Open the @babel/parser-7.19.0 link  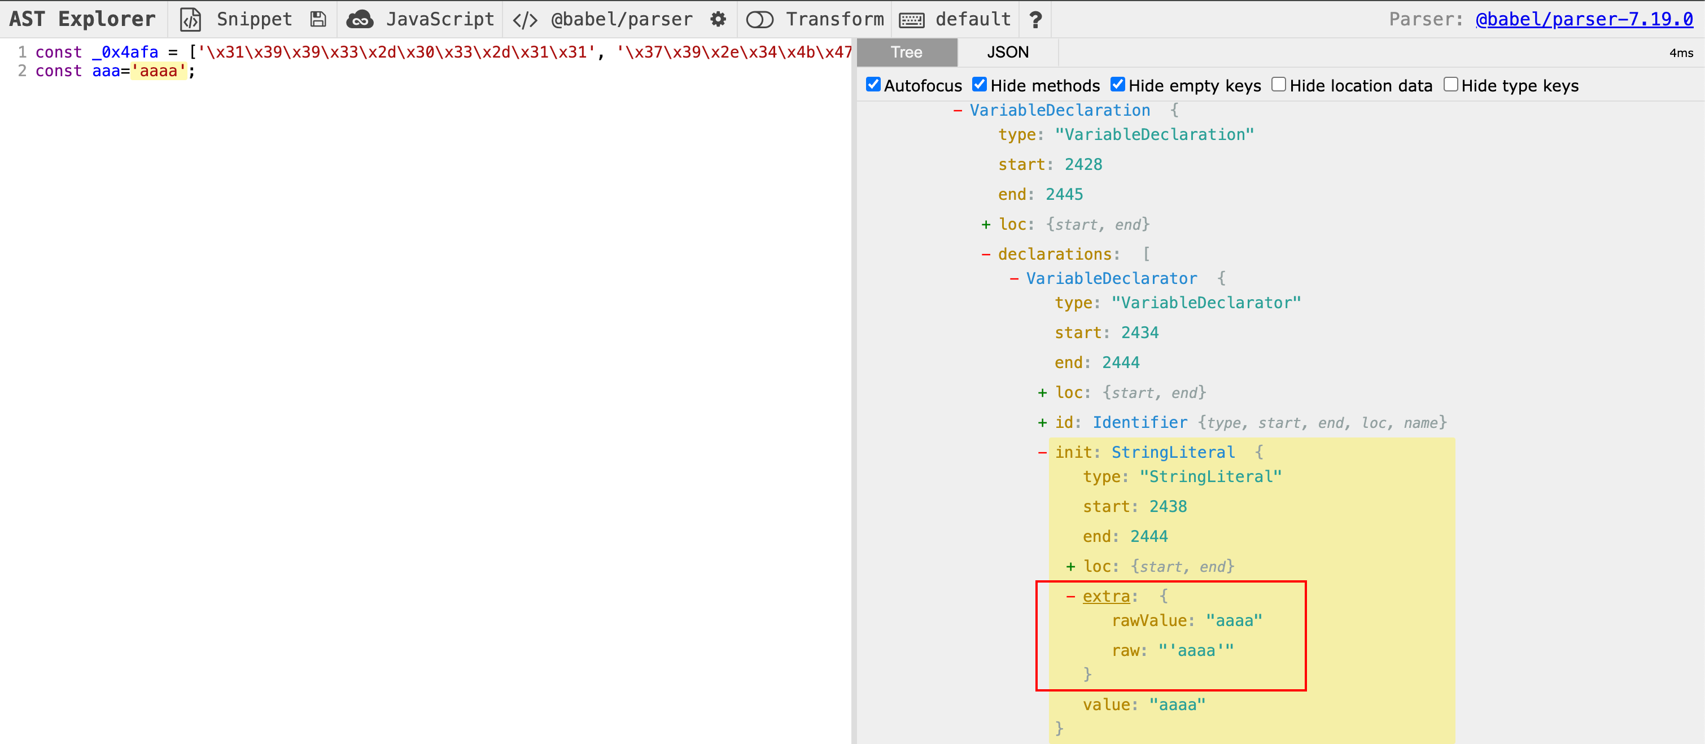tap(1584, 19)
